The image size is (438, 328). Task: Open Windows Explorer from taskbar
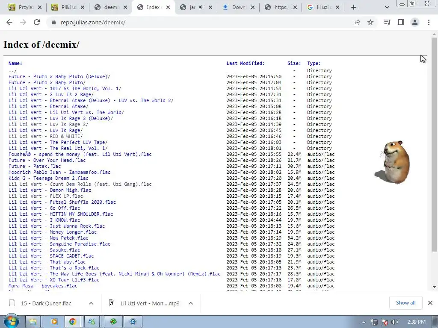pyautogui.click(x=33, y=322)
